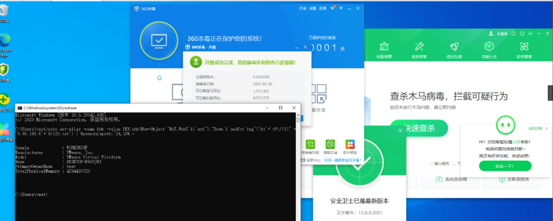This screenshot has width=553, height=221.
Task: Click the 360杀毒 shield logo
Action: (x=137, y=9)
